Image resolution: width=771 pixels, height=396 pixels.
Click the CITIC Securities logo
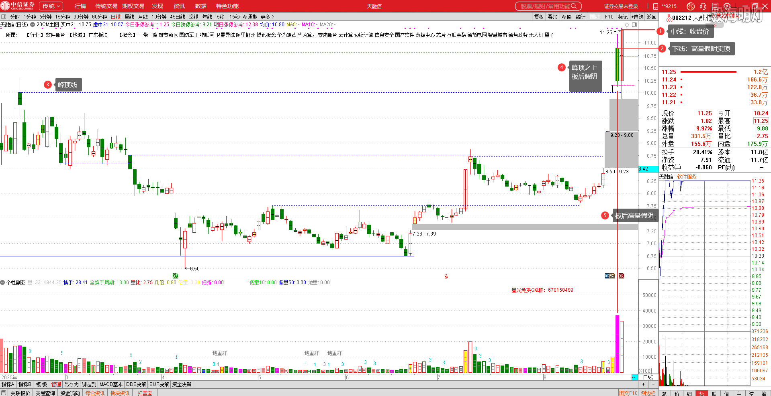tap(17, 6)
